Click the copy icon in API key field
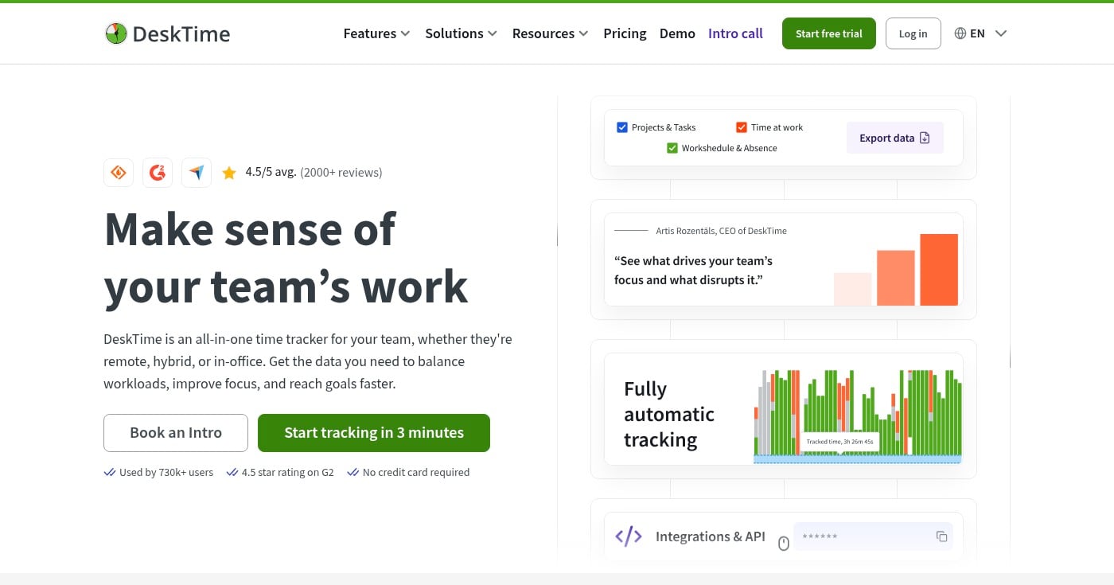The width and height of the screenshot is (1114, 585). [941, 536]
